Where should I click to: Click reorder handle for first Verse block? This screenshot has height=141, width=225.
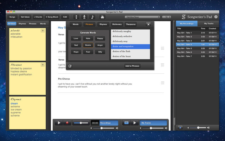pos(163,48)
